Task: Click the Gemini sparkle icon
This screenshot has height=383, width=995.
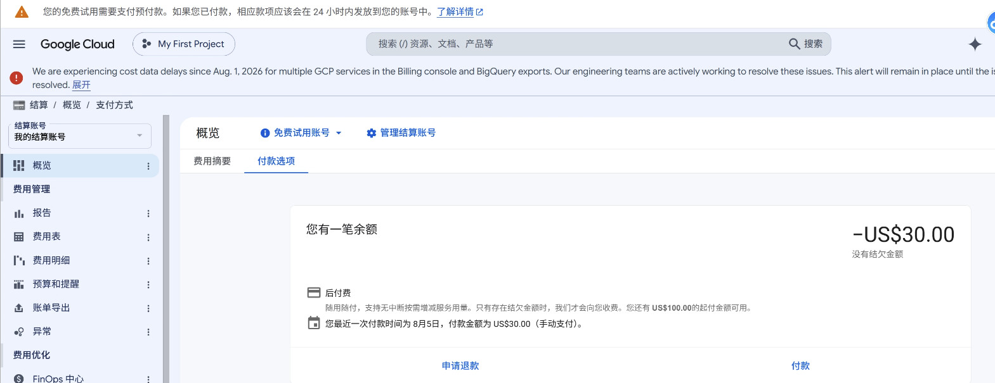Action: coord(975,44)
